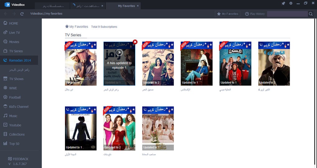Image resolution: width=317 pixels, height=168 pixels.
Task: Remove رامز قرش البحر with red X
Action: tap(135, 42)
